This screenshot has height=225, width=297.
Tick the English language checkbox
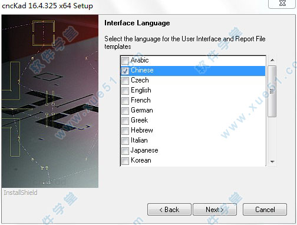point(125,91)
